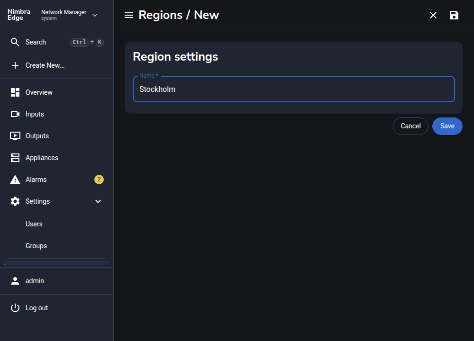Open the Outputs menu item
The image size is (474, 341).
tap(57, 136)
